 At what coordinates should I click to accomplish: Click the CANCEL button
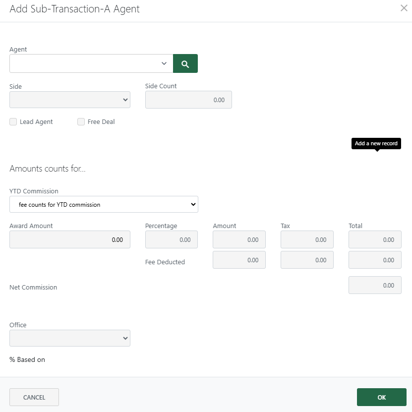tap(34, 397)
